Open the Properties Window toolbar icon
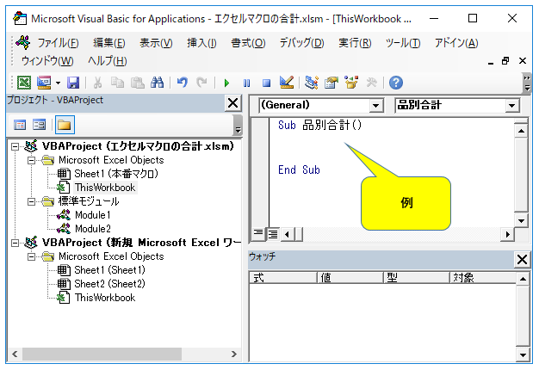The width and height of the screenshot is (539, 370). [x=331, y=83]
